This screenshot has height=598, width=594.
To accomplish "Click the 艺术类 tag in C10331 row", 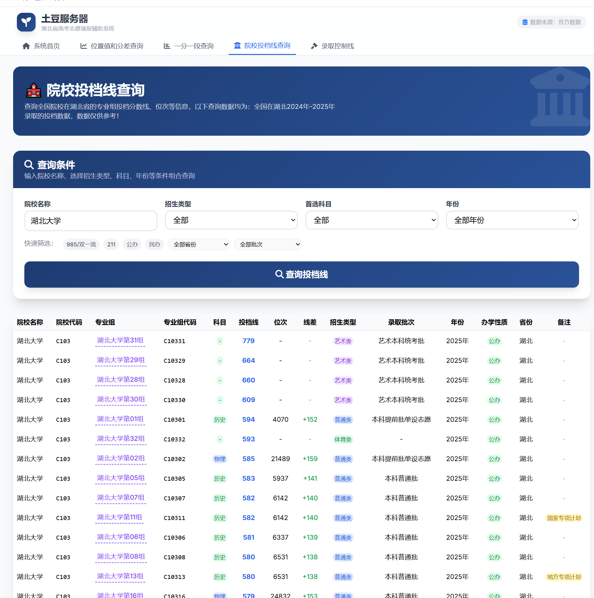I will click(x=343, y=341).
